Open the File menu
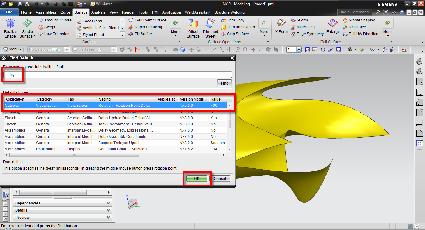The image size is (425, 230). pyautogui.click(x=9, y=12)
